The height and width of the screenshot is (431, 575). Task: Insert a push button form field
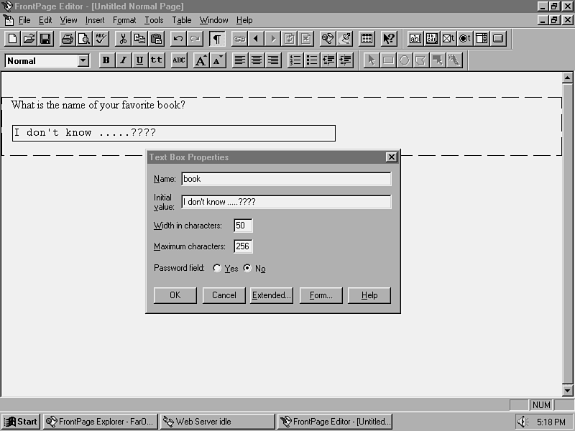click(x=498, y=39)
